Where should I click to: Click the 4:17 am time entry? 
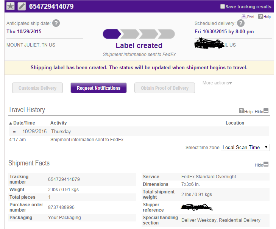click(x=17, y=140)
